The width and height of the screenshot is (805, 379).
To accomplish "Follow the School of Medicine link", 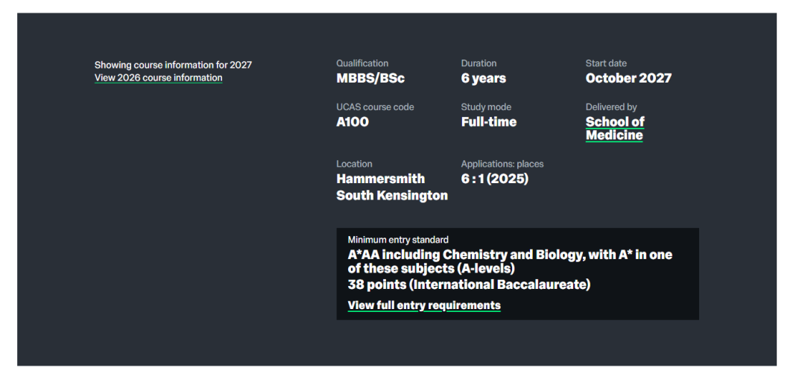I will (615, 128).
